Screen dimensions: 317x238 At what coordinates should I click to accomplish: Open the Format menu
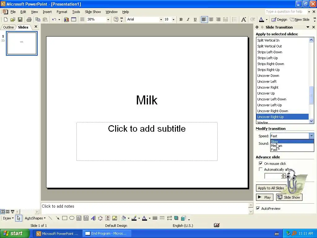[x=62, y=12]
